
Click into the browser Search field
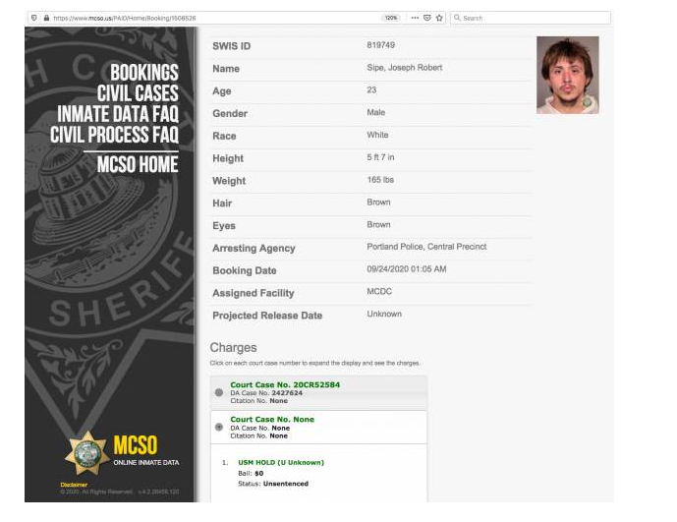pos(531,18)
